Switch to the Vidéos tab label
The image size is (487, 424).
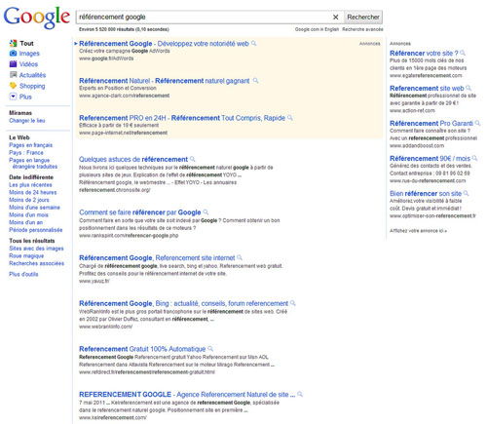click(28, 64)
